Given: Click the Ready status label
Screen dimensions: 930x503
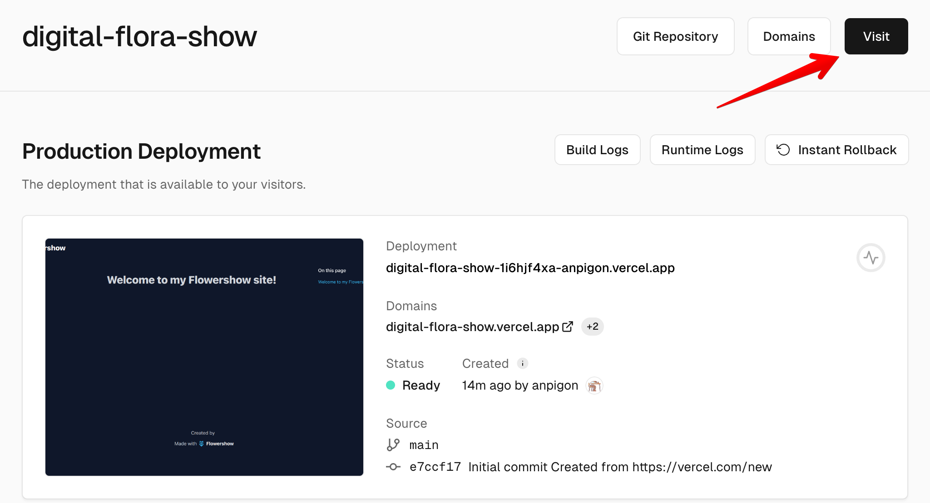Looking at the screenshot, I should click(421, 386).
